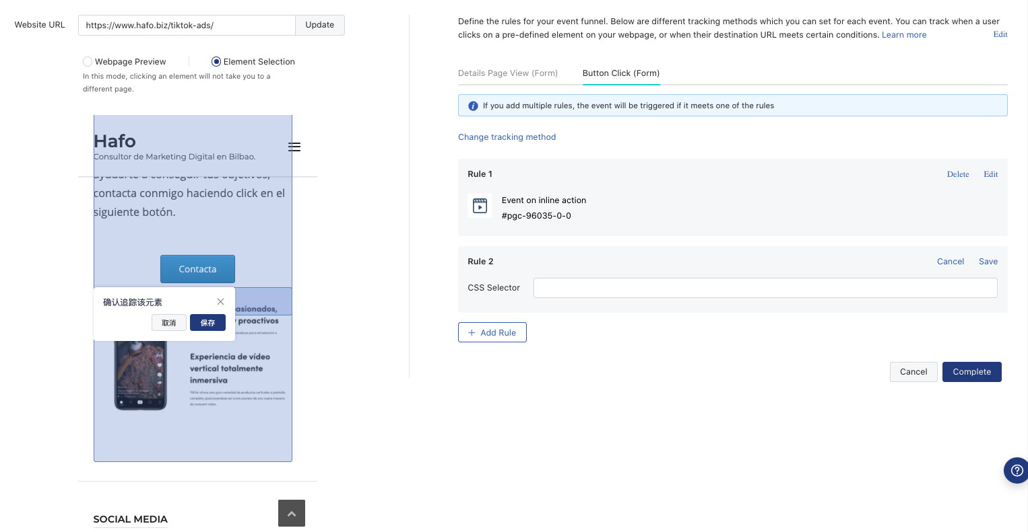The width and height of the screenshot is (1028, 532).
Task: Click the Hafo site title in the preview
Action: tap(115, 141)
